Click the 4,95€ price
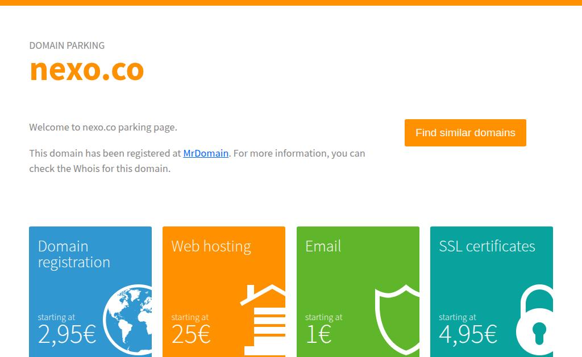This screenshot has height=357, width=582. click(x=468, y=334)
